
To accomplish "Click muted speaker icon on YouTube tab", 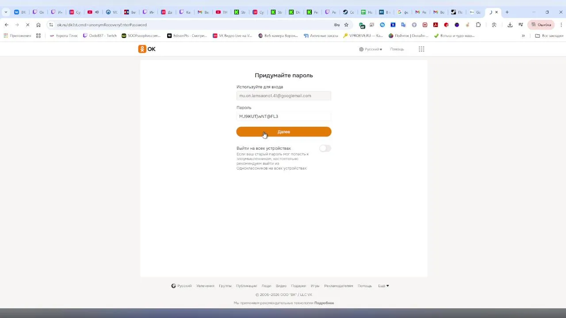I will pos(97,12).
